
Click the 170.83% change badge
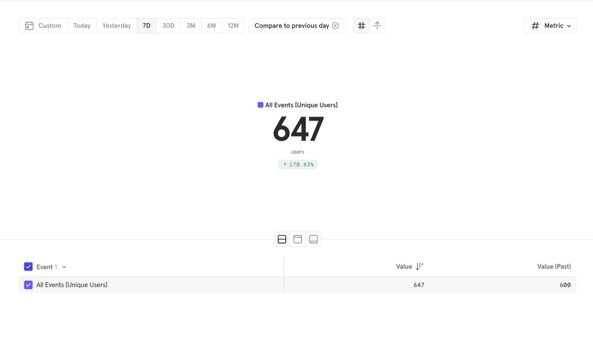[297, 164]
